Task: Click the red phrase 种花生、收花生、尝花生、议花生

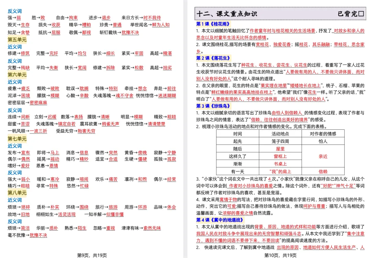Action: coord(274,65)
